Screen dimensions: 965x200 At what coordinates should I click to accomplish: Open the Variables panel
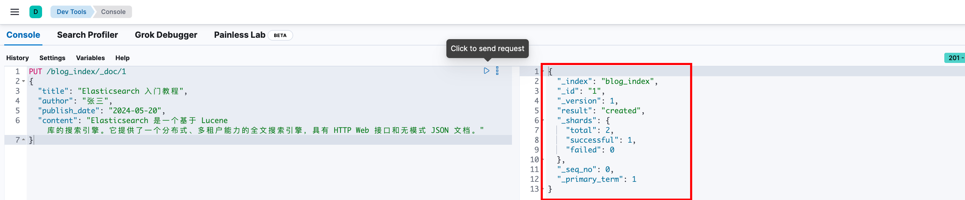pyautogui.click(x=90, y=58)
